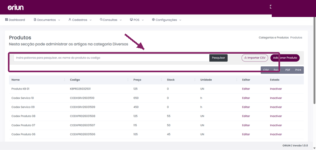Click the Configurações gear icon
This screenshot has height=150, width=316.
pos(153,20)
